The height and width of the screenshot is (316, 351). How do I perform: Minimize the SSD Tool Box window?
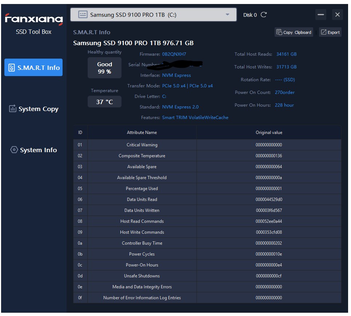coord(321,15)
